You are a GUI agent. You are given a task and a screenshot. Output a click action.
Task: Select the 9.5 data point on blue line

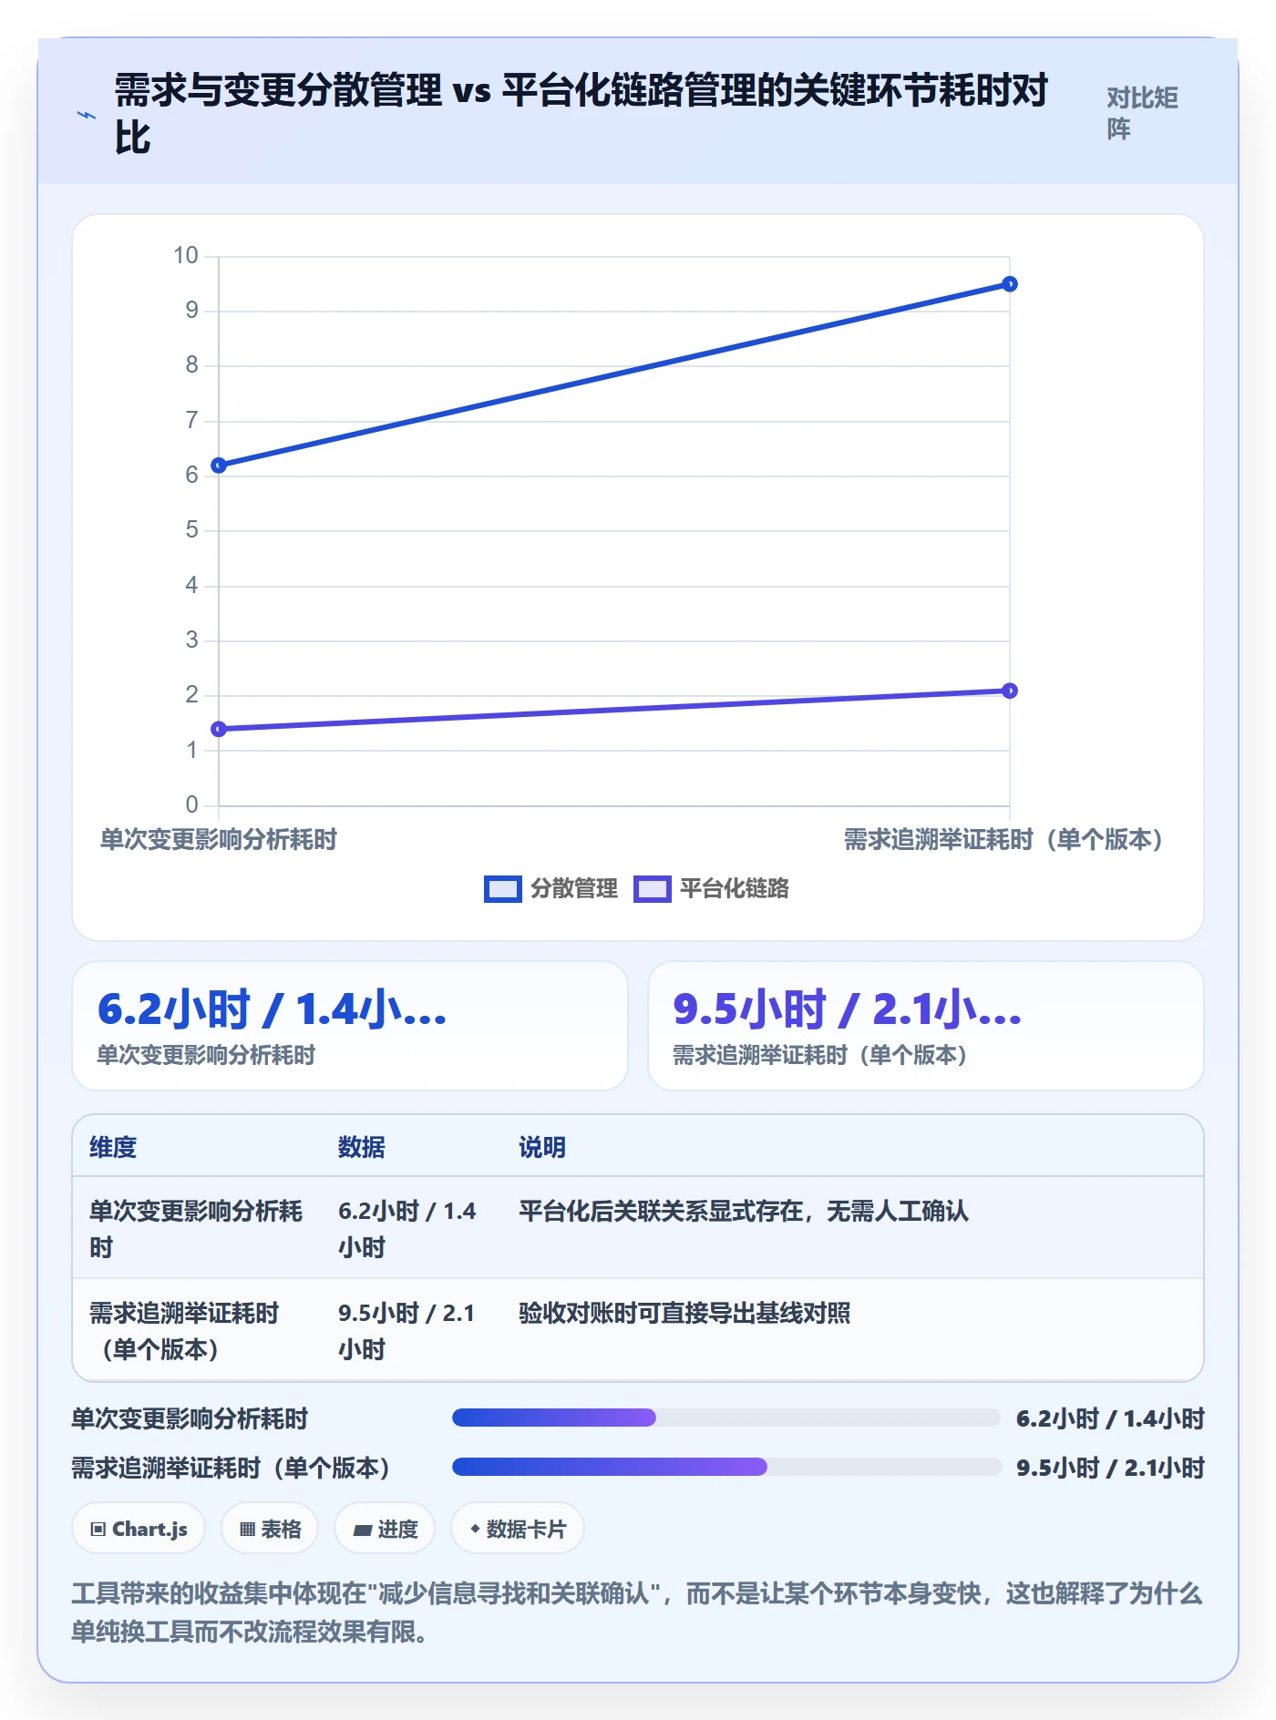pos(1010,284)
